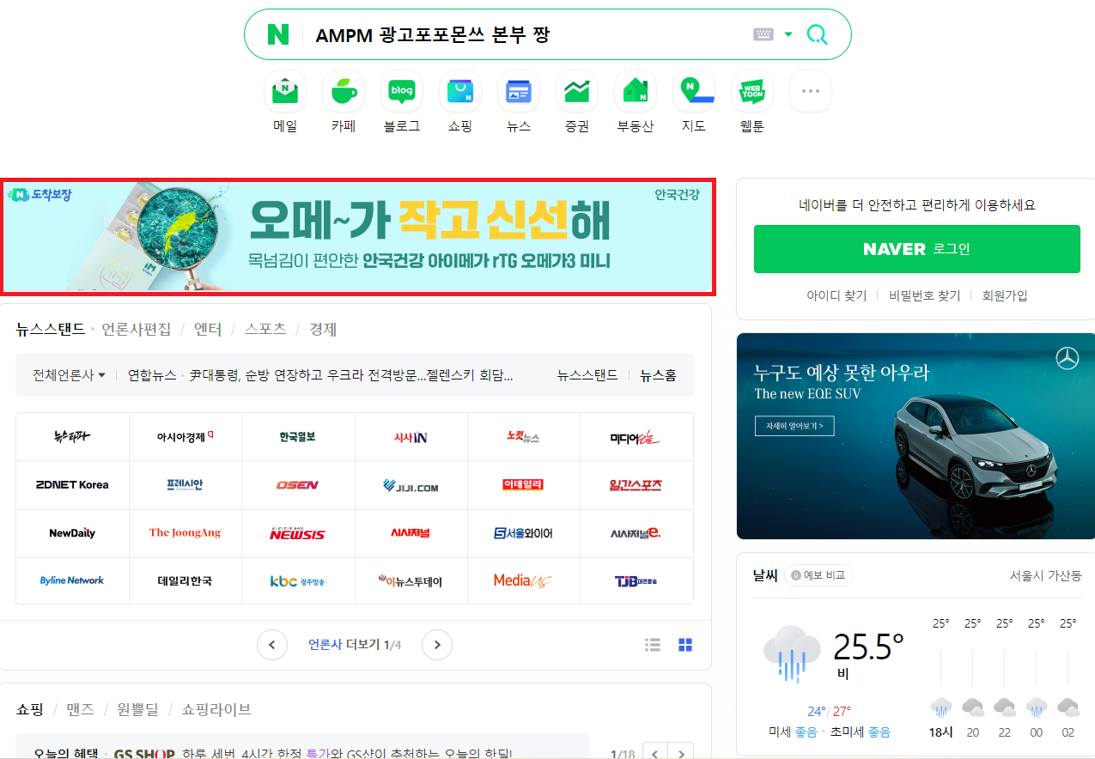
Task: Open the 뉴스타파 press logo
Action: (x=72, y=437)
